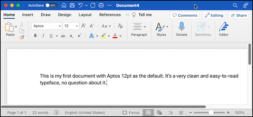The image size is (253, 117).
Task: Switch to the Design tab
Action: [65, 15]
